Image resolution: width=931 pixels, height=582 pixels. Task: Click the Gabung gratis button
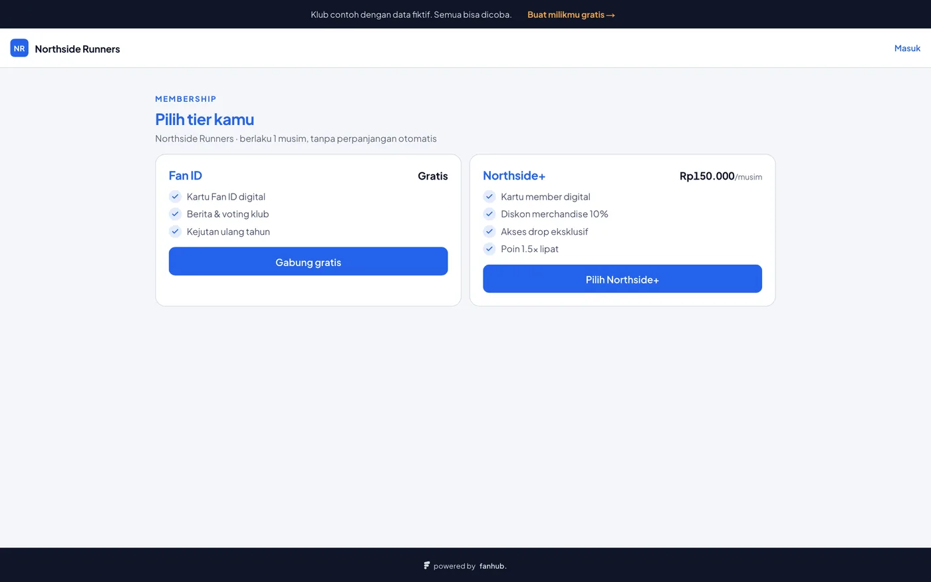pos(308,261)
